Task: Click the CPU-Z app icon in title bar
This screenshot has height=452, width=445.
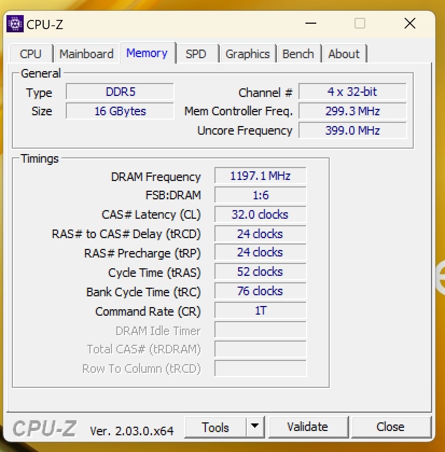Action: point(15,24)
